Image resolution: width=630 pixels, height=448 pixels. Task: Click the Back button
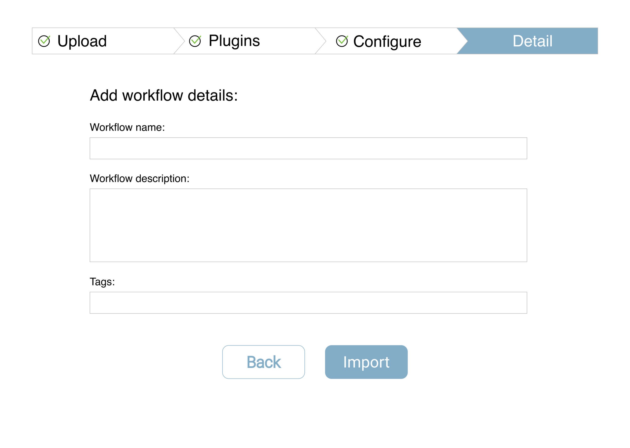(263, 362)
